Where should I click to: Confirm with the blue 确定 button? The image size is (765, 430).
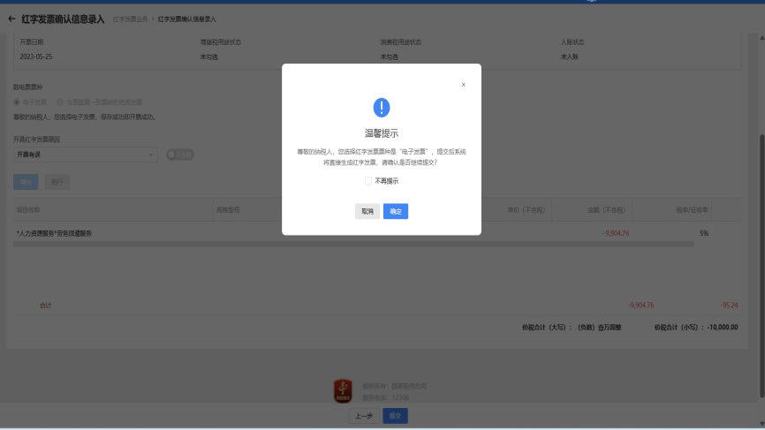pyautogui.click(x=396, y=212)
